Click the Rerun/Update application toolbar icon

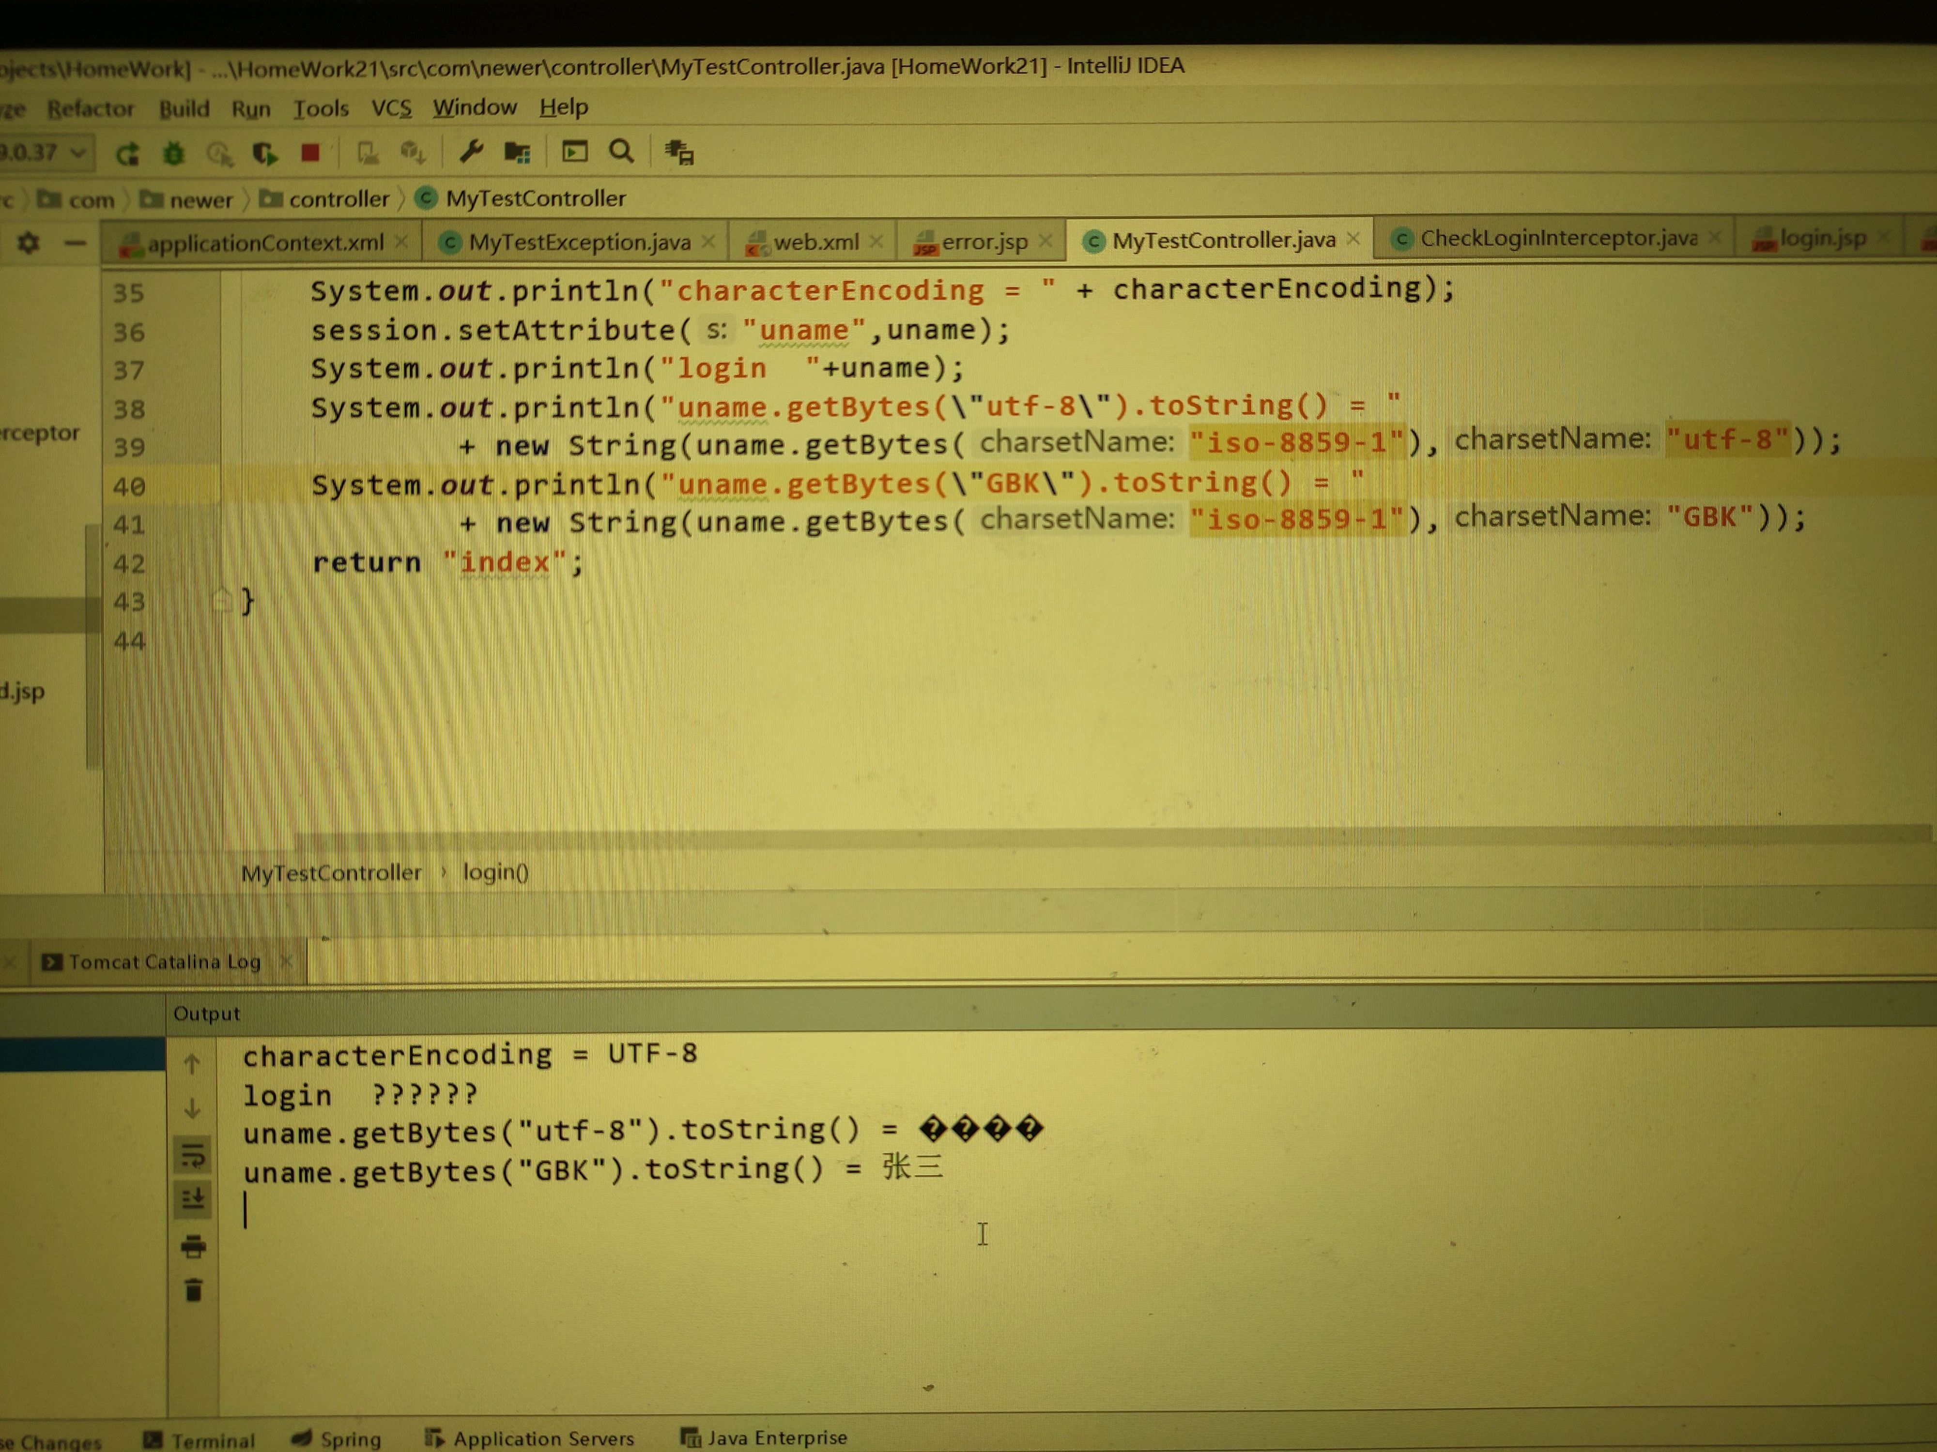(128, 154)
